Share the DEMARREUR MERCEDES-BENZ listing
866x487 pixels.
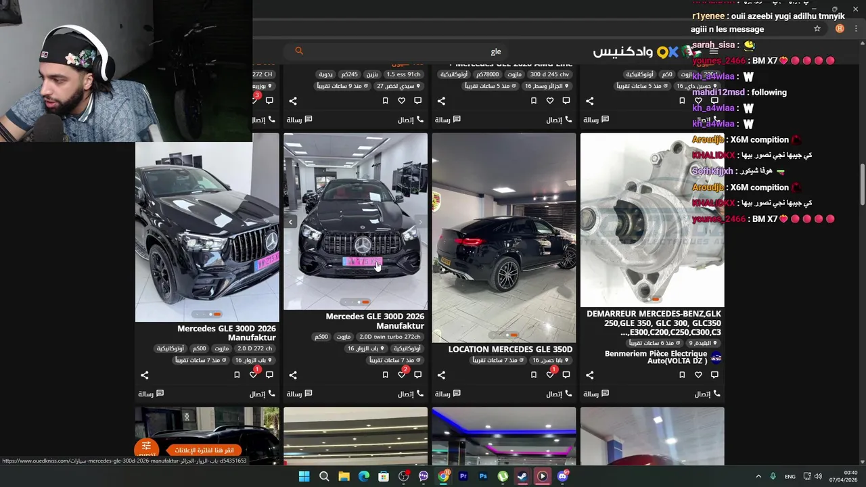coord(589,375)
